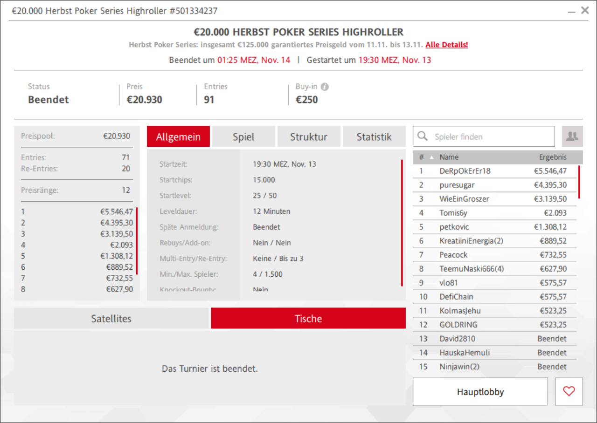Image resolution: width=597 pixels, height=423 pixels.
Task: Sort list by Ergebnis column header
Action: (553, 157)
